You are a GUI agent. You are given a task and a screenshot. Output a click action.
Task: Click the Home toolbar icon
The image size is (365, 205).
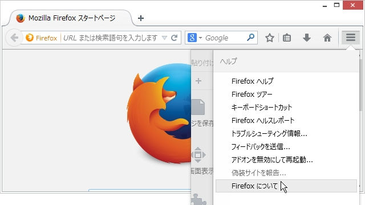pos(327,38)
